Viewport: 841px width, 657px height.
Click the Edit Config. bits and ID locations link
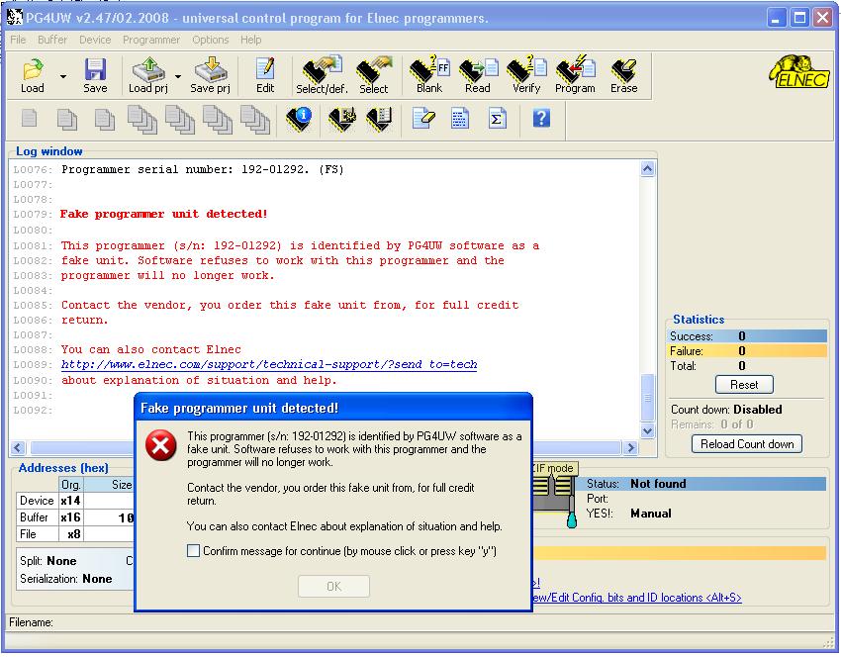636,598
